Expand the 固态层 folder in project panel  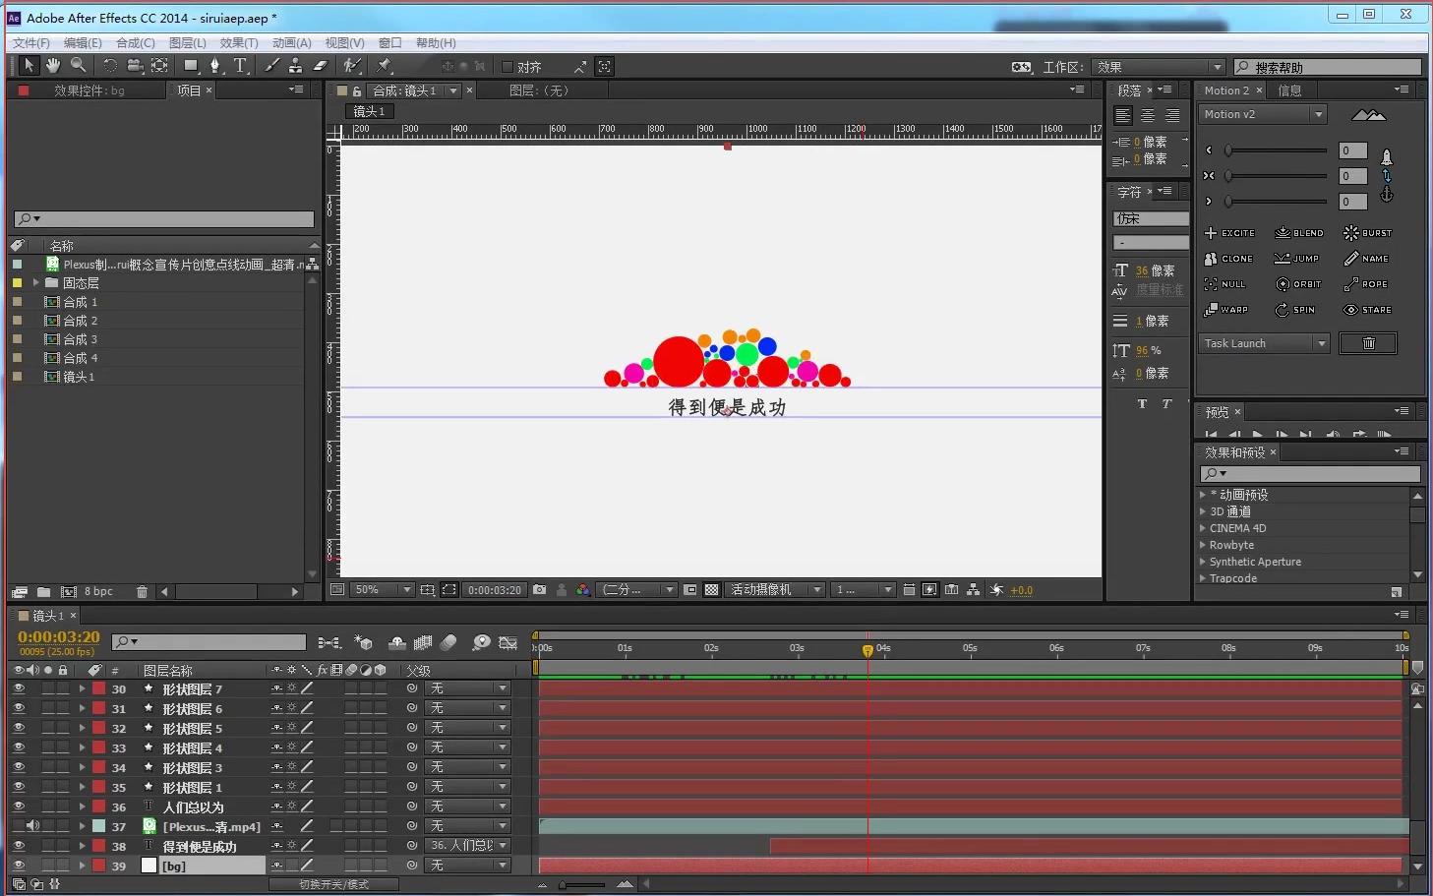click(33, 282)
